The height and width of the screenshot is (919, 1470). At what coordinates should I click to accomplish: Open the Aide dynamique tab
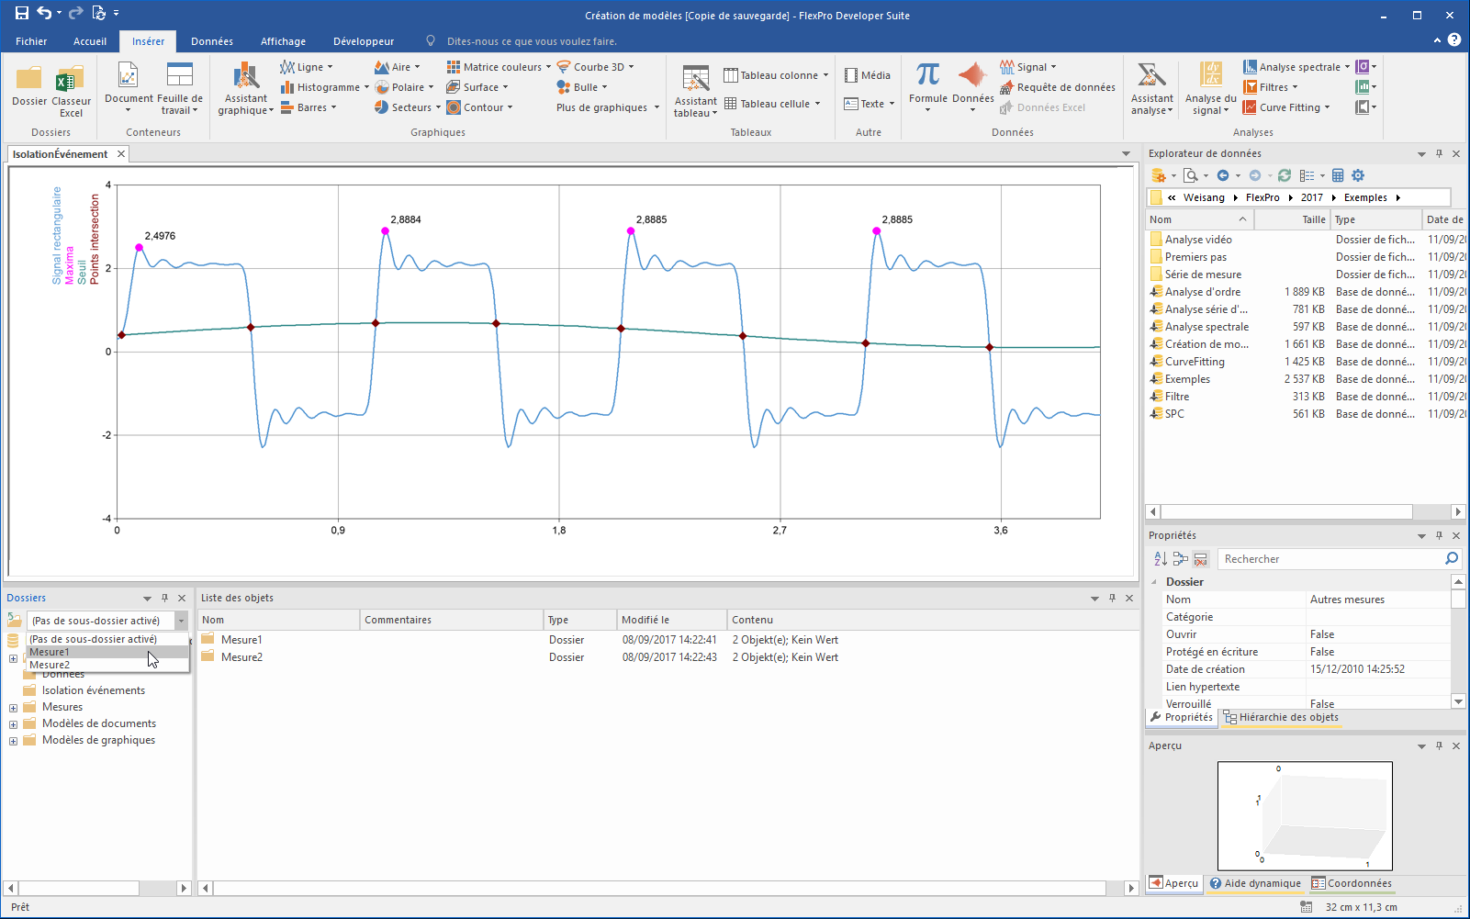click(x=1255, y=883)
